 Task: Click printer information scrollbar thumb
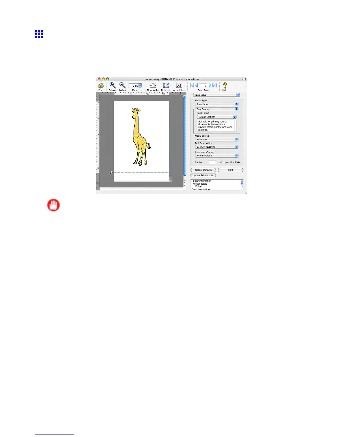coord(242,182)
